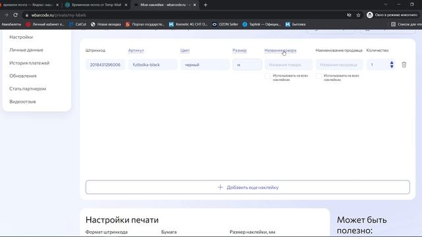Screen dimensions: 422x237
Task: Bookmark the page with the star icon
Action: [x=358, y=15]
